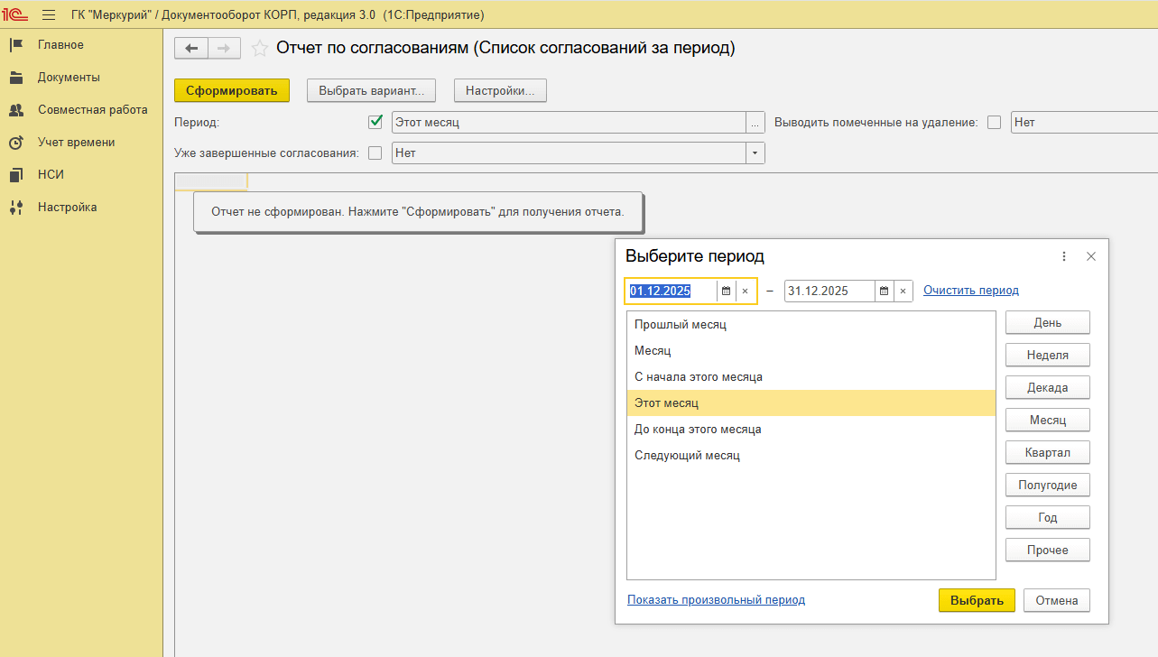The width and height of the screenshot is (1158, 657).
Task: Choose 'Квартал' period type button
Action: [1047, 452]
